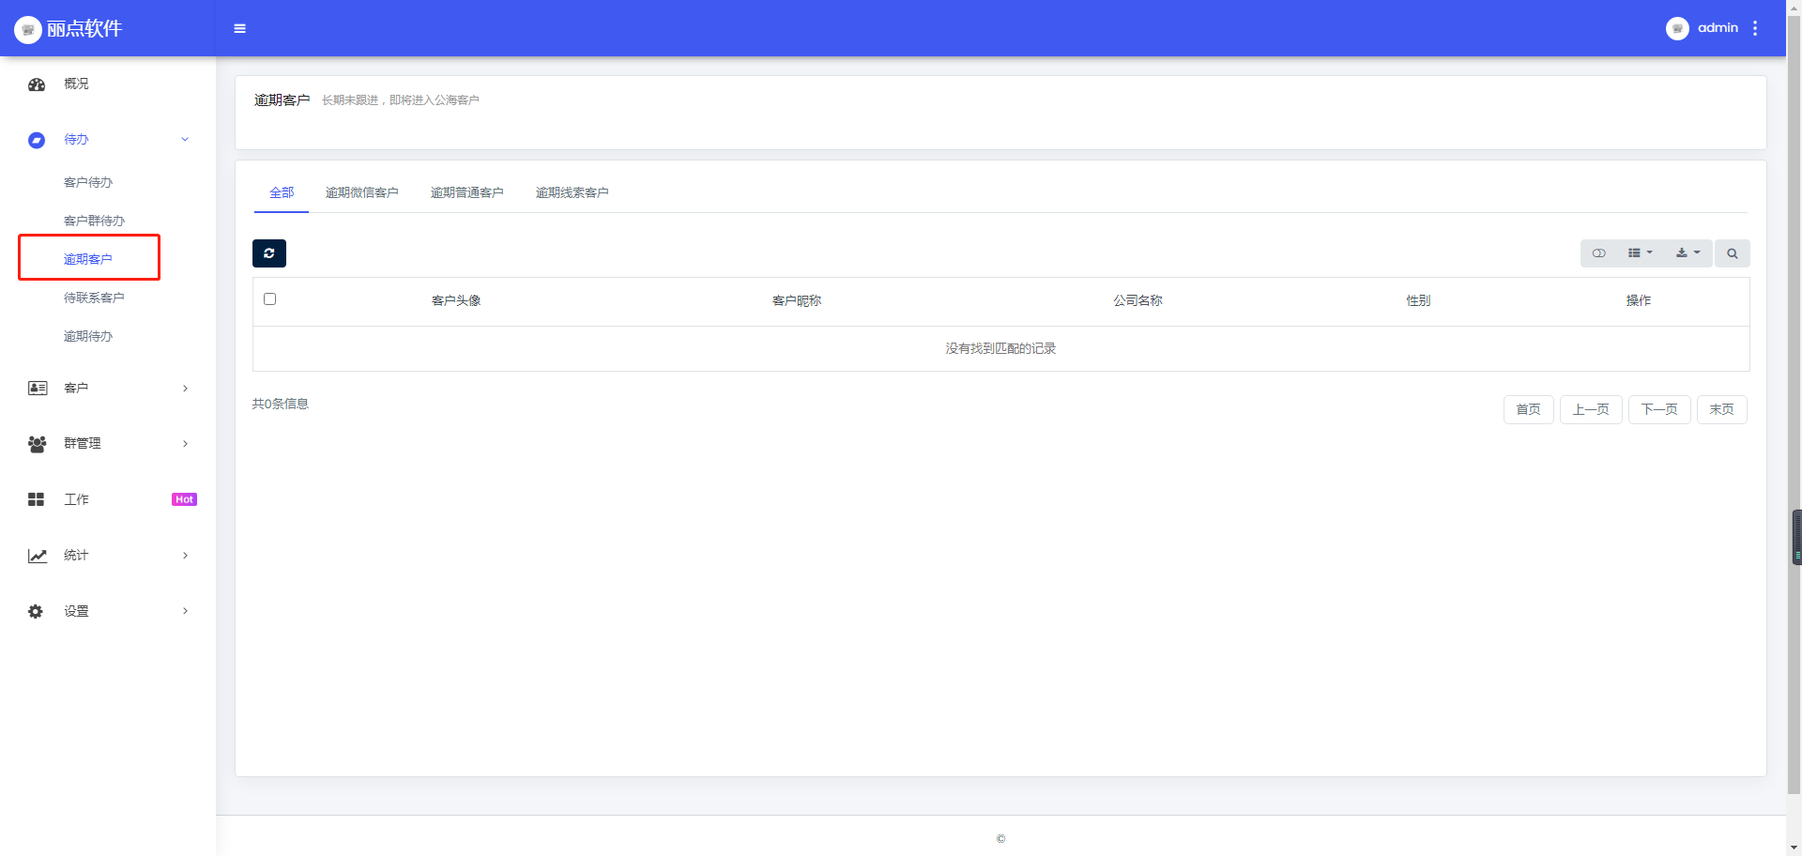Toggle the hamburger sidebar menu icon
The height and width of the screenshot is (856, 1802).
(x=240, y=29)
